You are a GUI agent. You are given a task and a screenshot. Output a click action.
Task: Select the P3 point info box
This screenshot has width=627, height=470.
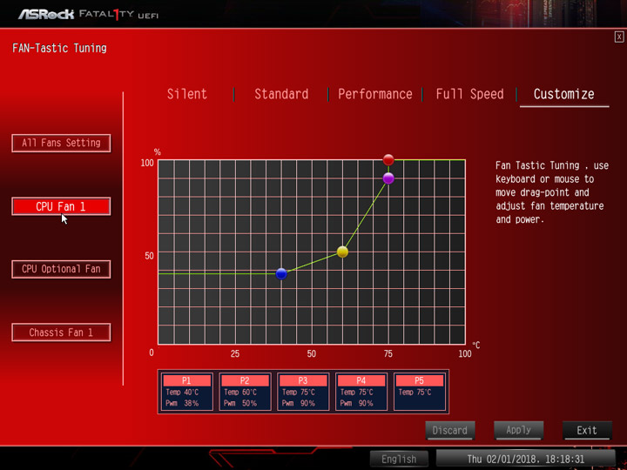[303, 392]
